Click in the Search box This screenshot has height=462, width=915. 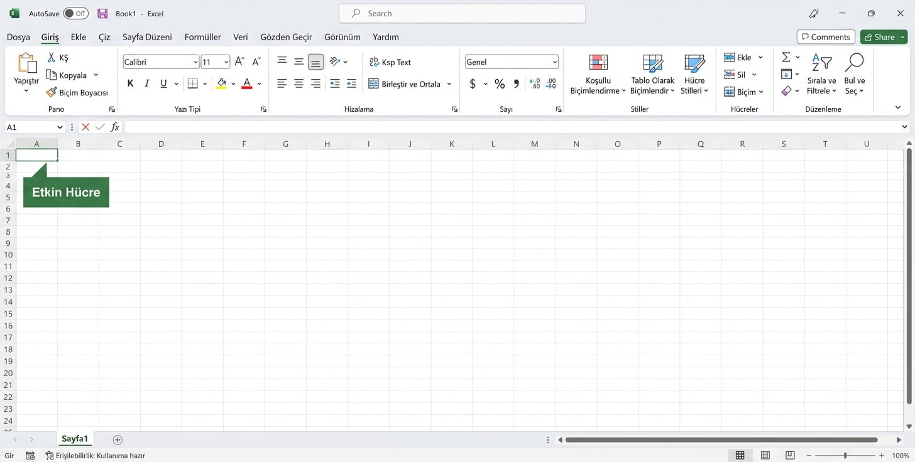point(462,13)
